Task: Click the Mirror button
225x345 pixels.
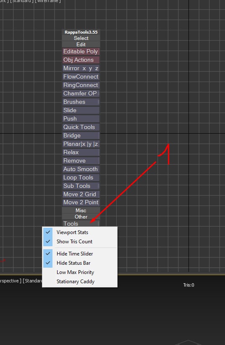Action: [x=81, y=68]
